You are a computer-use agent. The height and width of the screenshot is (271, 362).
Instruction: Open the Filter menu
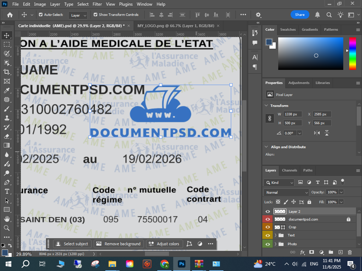pyautogui.click(x=97, y=4)
